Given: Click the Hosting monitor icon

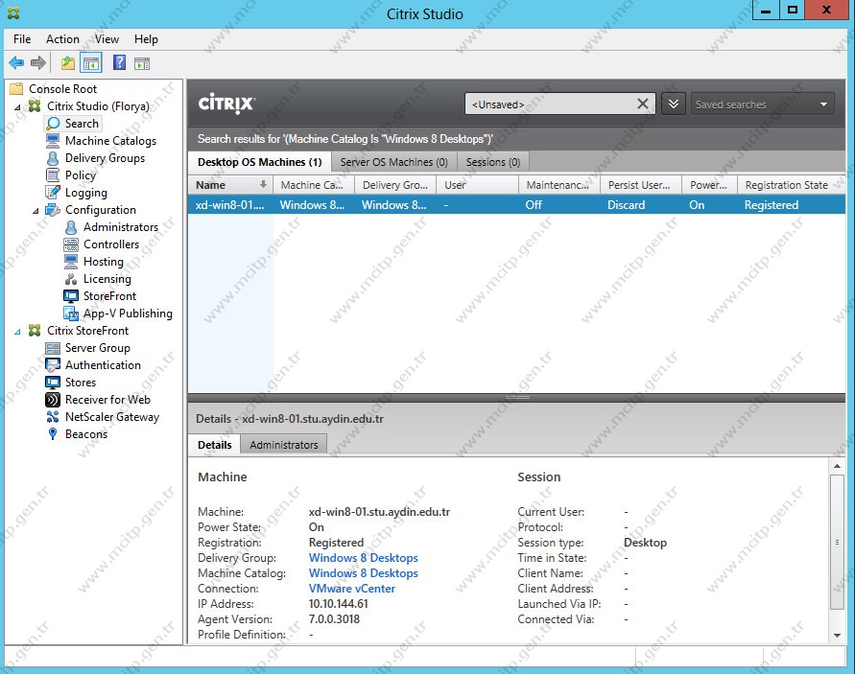Looking at the screenshot, I should tap(71, 262).
